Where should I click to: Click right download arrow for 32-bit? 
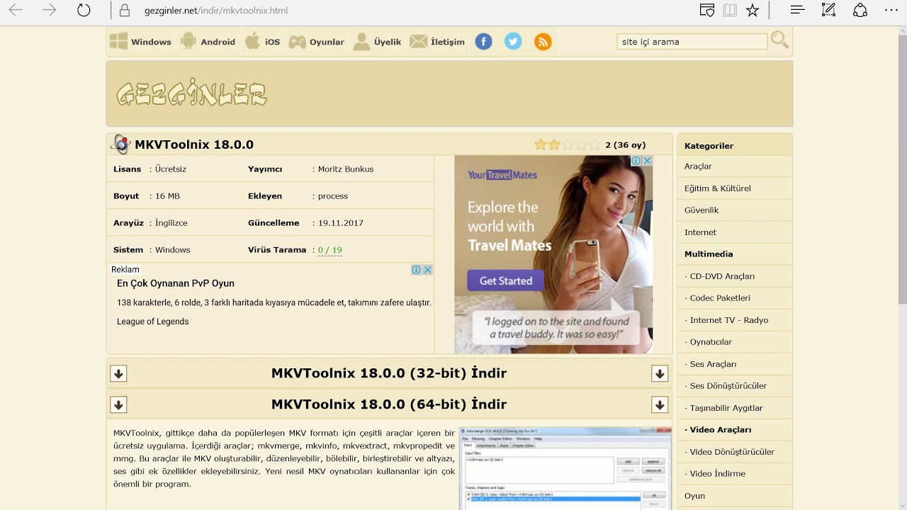click(660, 373)
